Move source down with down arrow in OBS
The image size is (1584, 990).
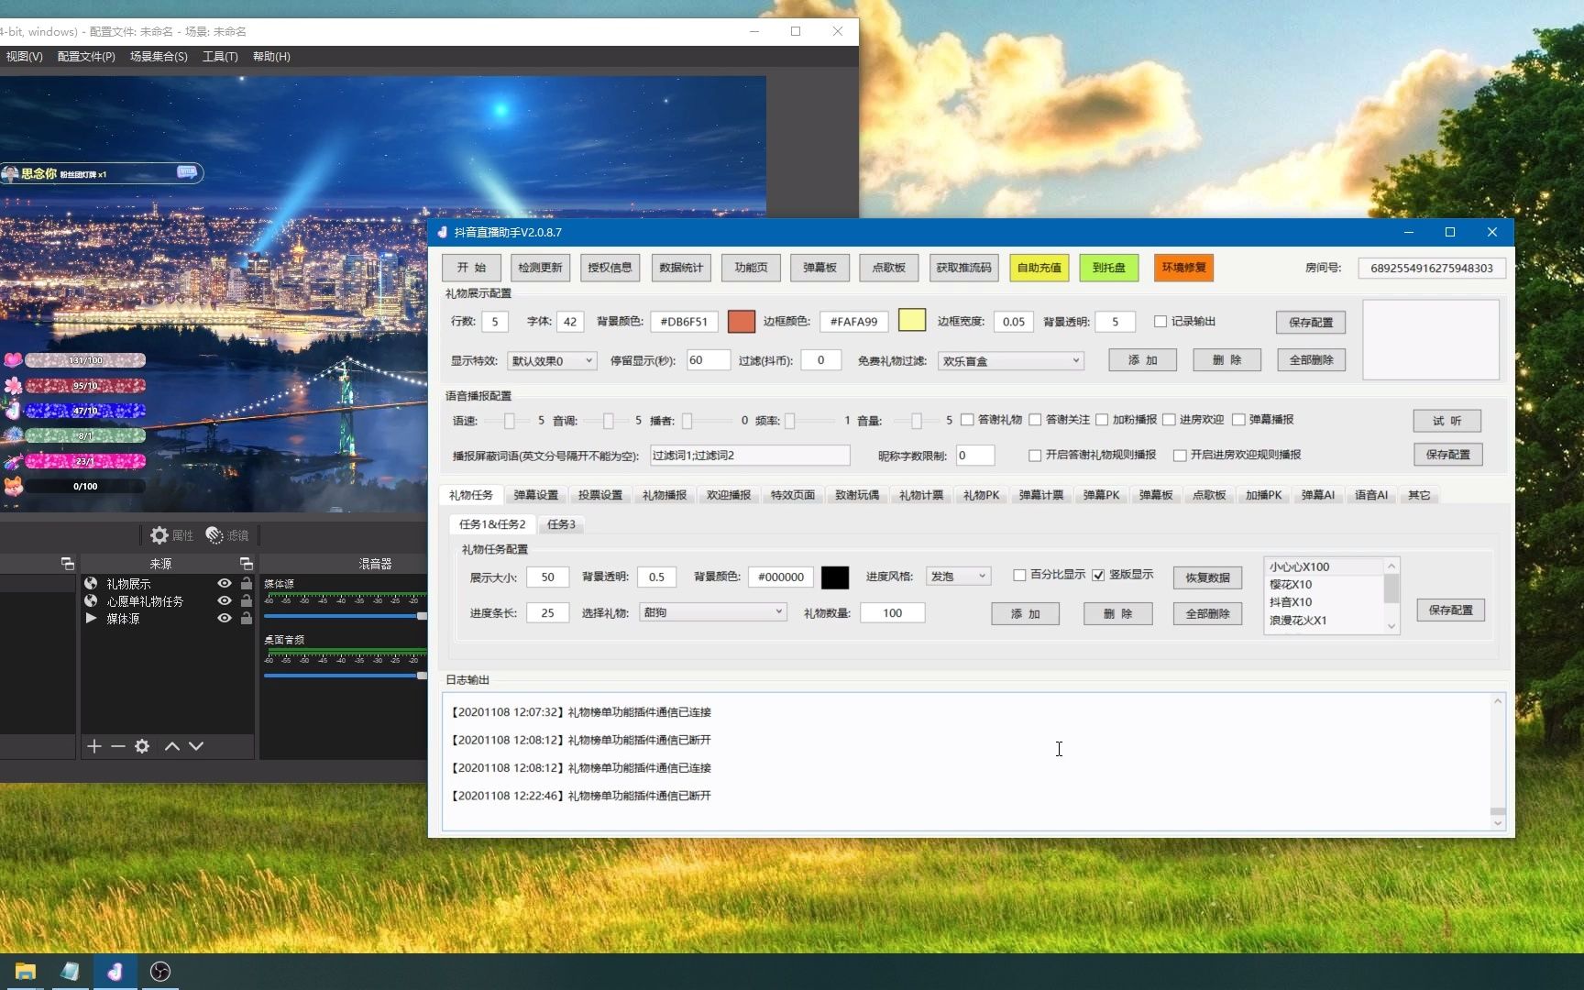click(195, 746)
